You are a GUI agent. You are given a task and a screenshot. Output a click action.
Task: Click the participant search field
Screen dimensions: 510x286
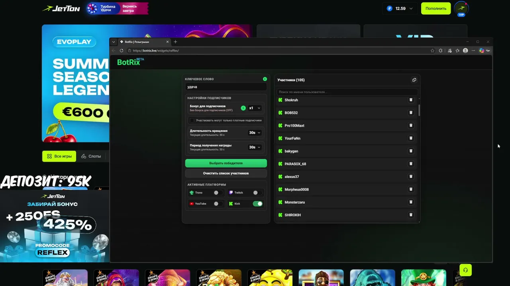pyautogui.click(x=347, y=92)
